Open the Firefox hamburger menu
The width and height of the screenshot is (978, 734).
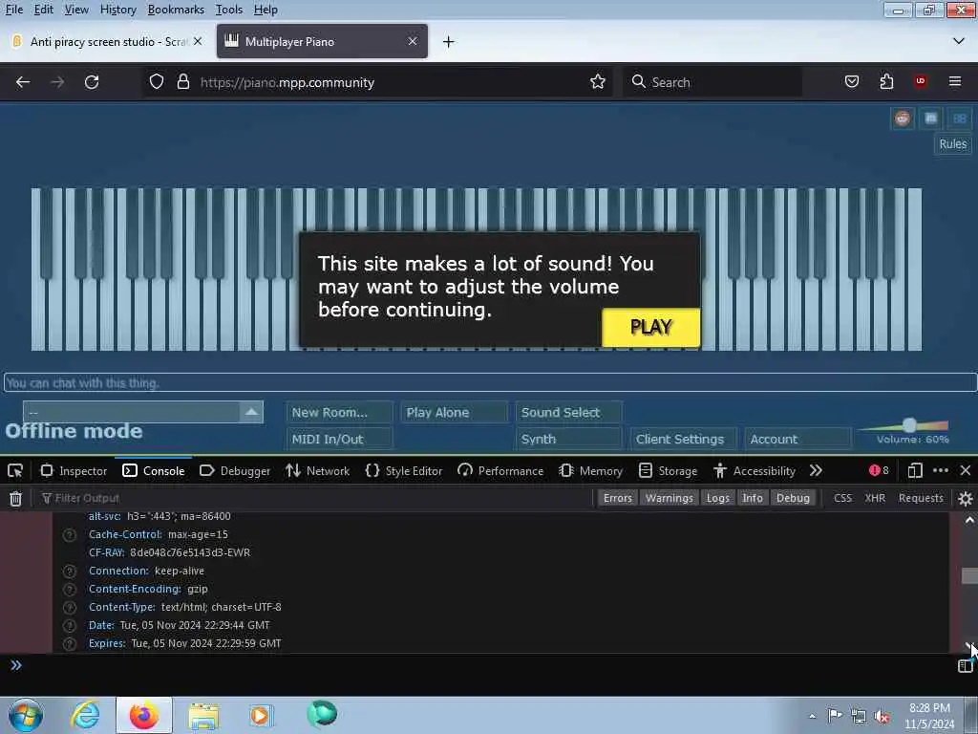(x=954, y=82)
